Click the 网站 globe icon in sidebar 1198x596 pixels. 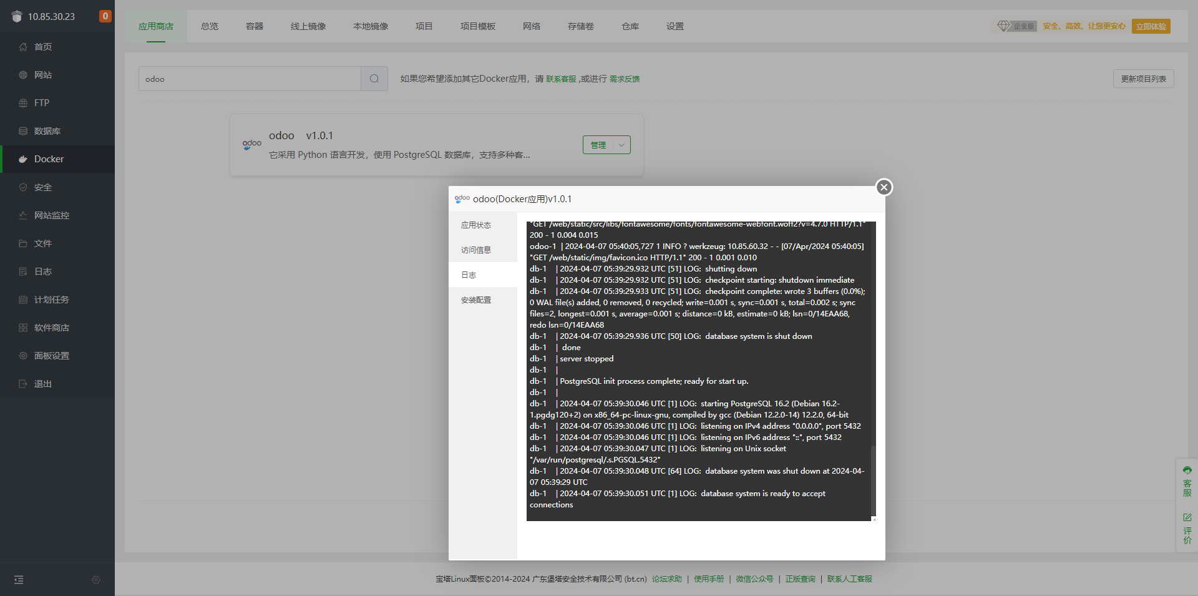[23, 75]
